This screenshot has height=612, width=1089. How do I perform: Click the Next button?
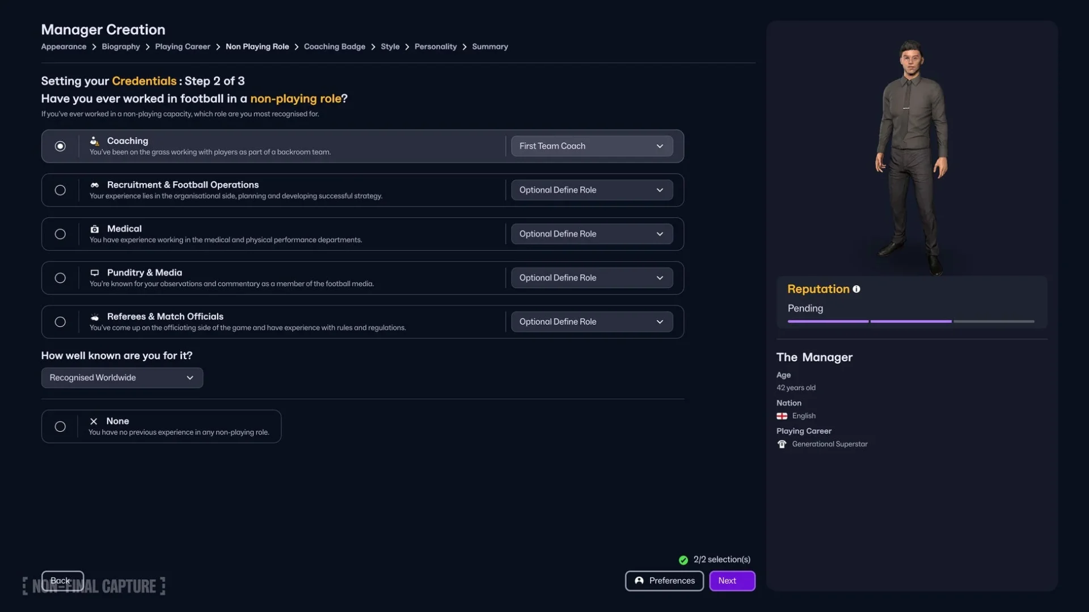pos(732,581)
